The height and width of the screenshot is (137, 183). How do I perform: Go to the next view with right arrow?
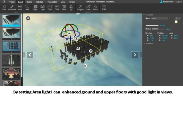pos(135,54)
